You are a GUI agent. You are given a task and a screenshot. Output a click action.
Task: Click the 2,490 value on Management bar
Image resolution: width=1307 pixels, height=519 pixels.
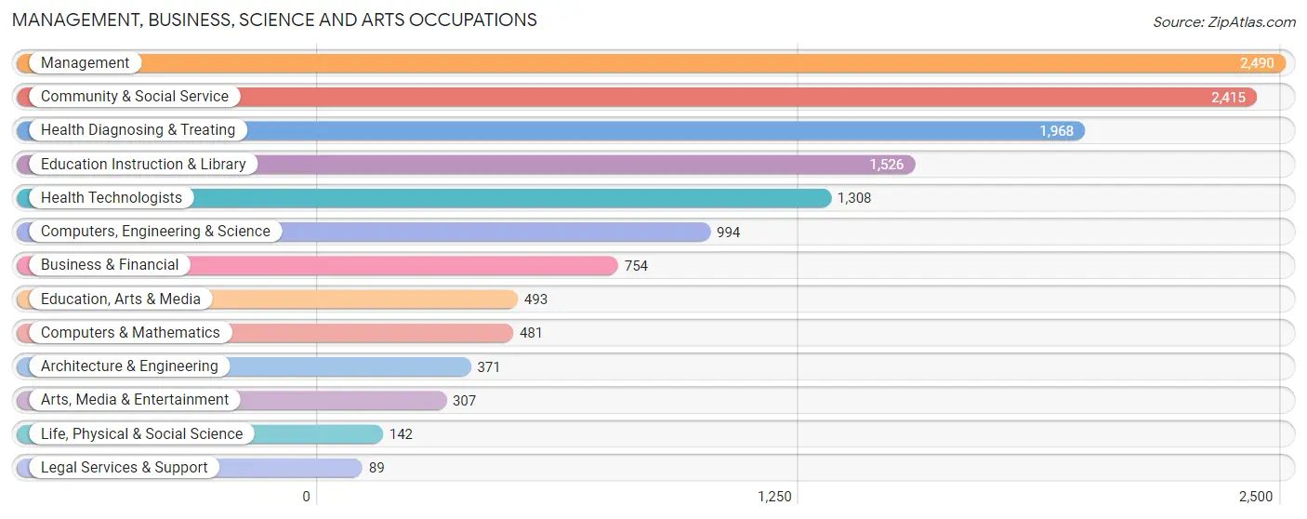coord(1257,63)
